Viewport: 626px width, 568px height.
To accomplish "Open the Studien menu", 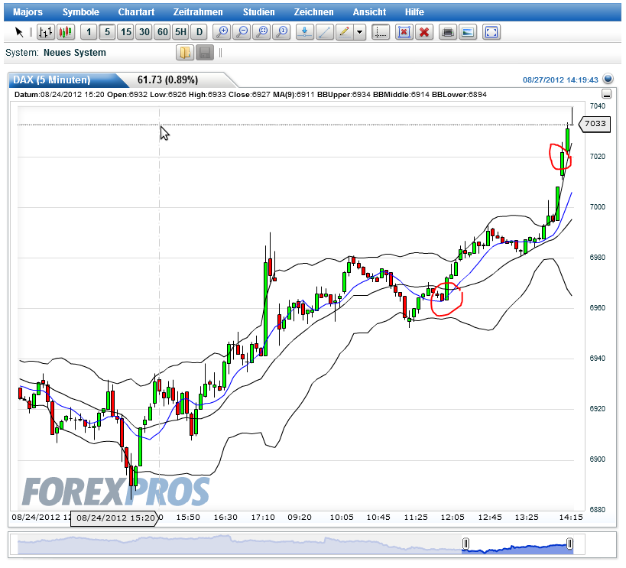I will (258, 11).
